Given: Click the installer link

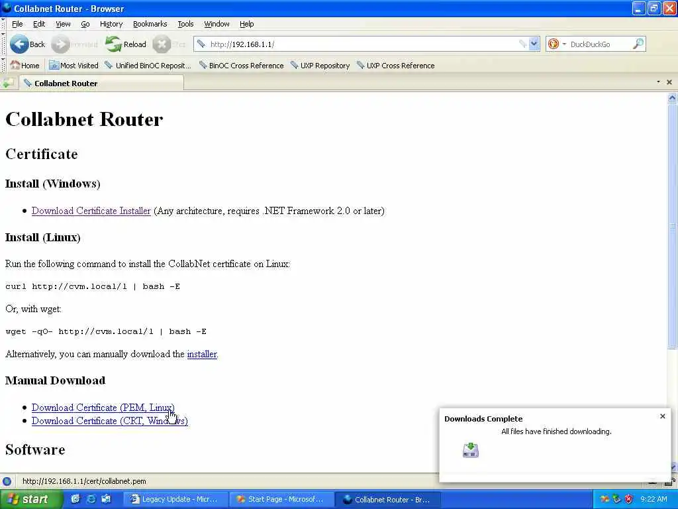Looking at the screenshot, I should click(x=201, y=354).
